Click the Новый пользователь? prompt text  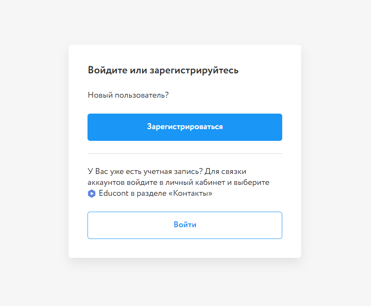click(x=128, y=95)
